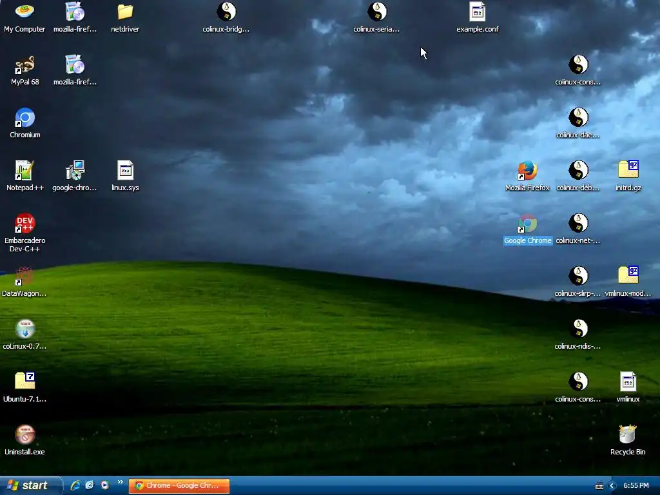Launch Internet Explorer from Quick Launch
The image size is (660, 495).
click(x=75, y=485)
